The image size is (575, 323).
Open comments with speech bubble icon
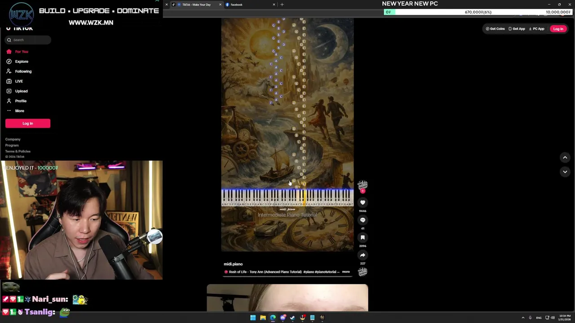point(363,220)
